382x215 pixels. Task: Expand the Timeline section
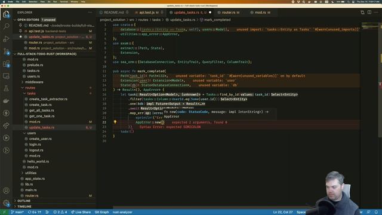pyautogui.click(x=24, y=207)
